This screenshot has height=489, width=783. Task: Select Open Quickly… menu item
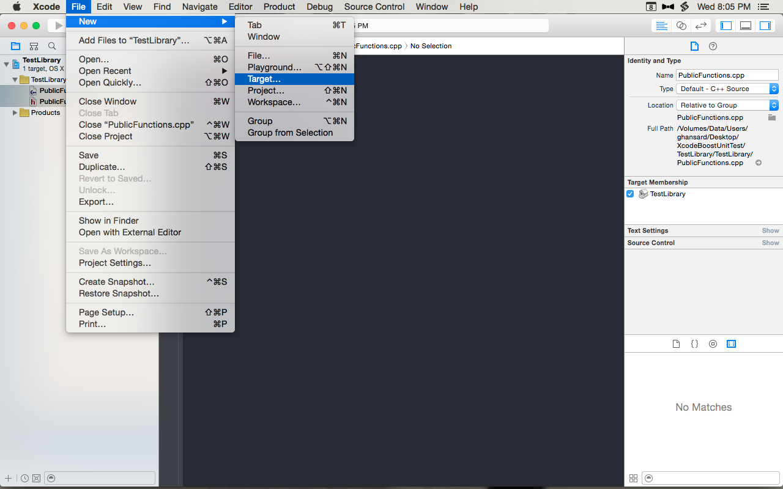click(x=150, y=83)
